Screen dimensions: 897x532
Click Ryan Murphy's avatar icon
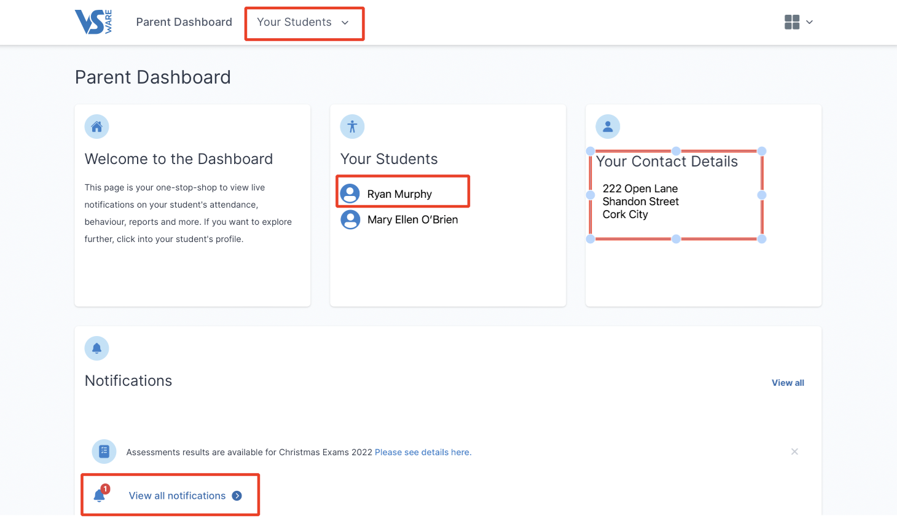[350, 194]
